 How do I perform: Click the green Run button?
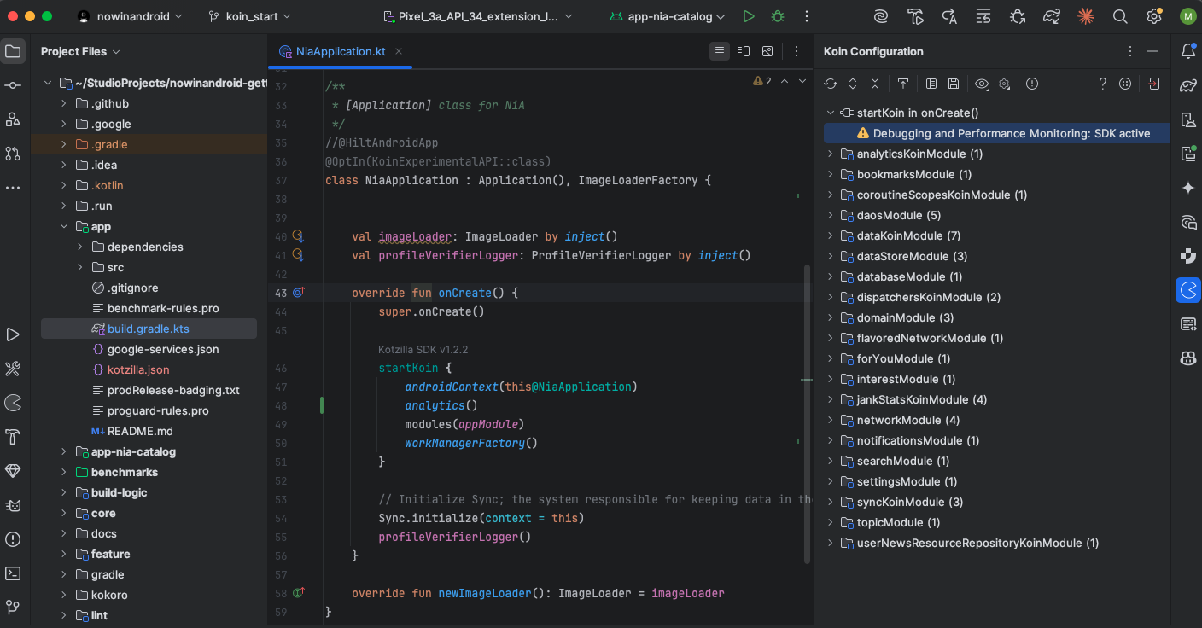point(749,16)
